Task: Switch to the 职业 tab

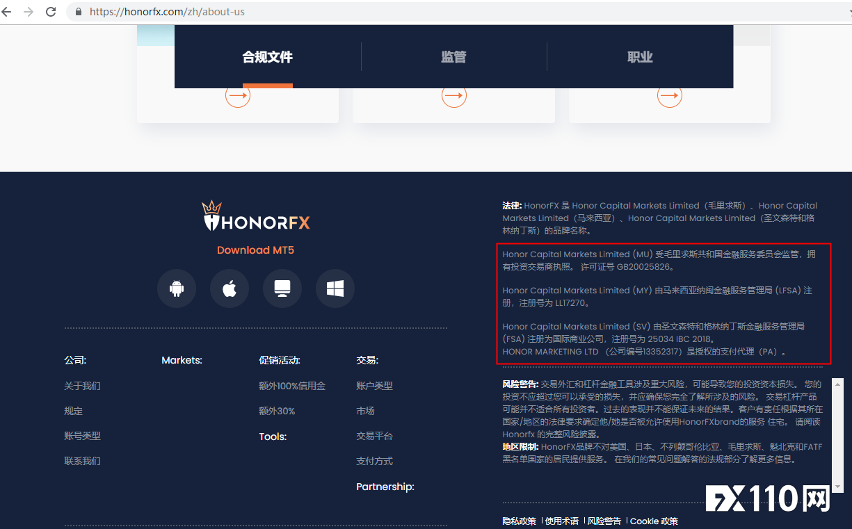Action: pyautogui.click(x=640, y=57)
